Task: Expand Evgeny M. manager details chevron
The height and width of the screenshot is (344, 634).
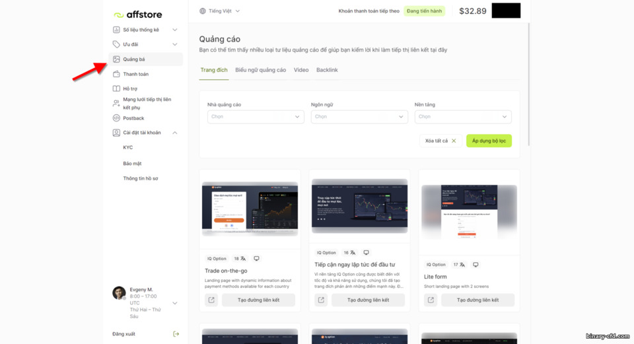Action: point(174,303)
